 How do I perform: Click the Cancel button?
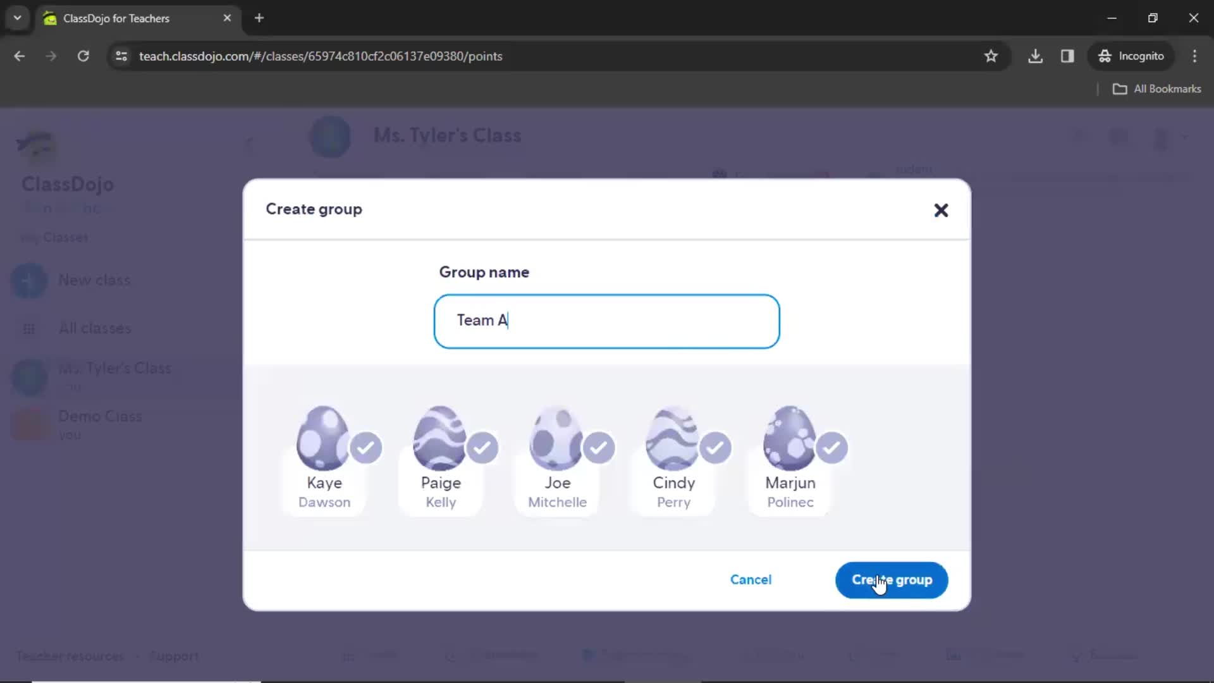click(x=751, y=579)
